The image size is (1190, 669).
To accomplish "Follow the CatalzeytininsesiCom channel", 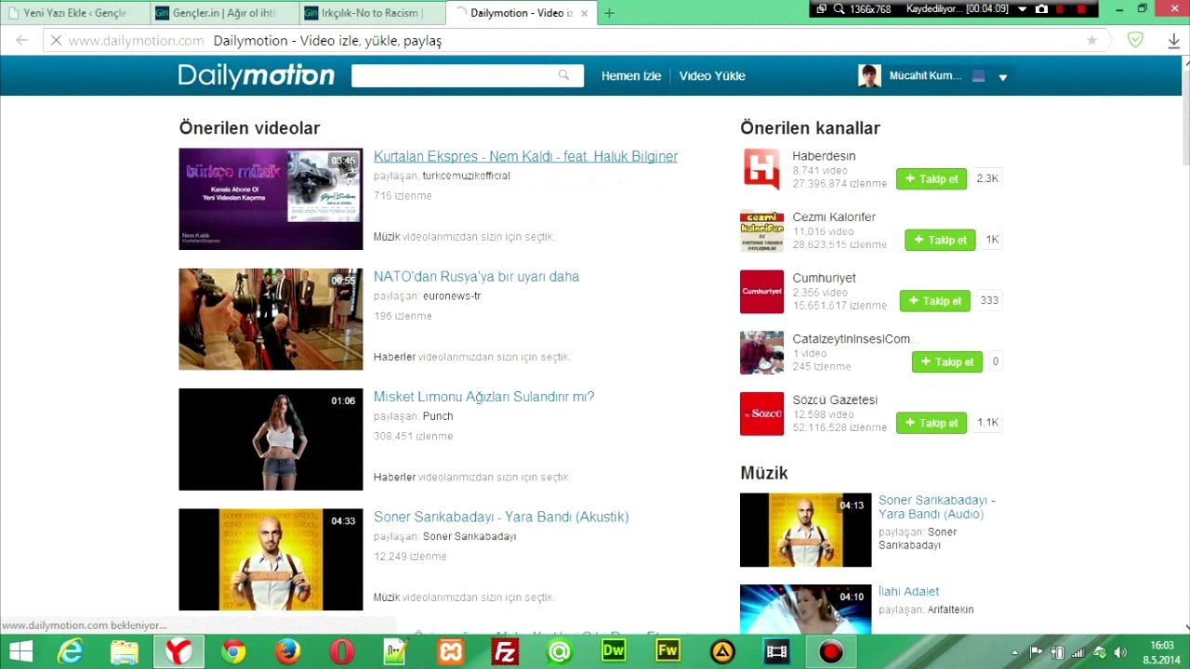I will point(947,361).
